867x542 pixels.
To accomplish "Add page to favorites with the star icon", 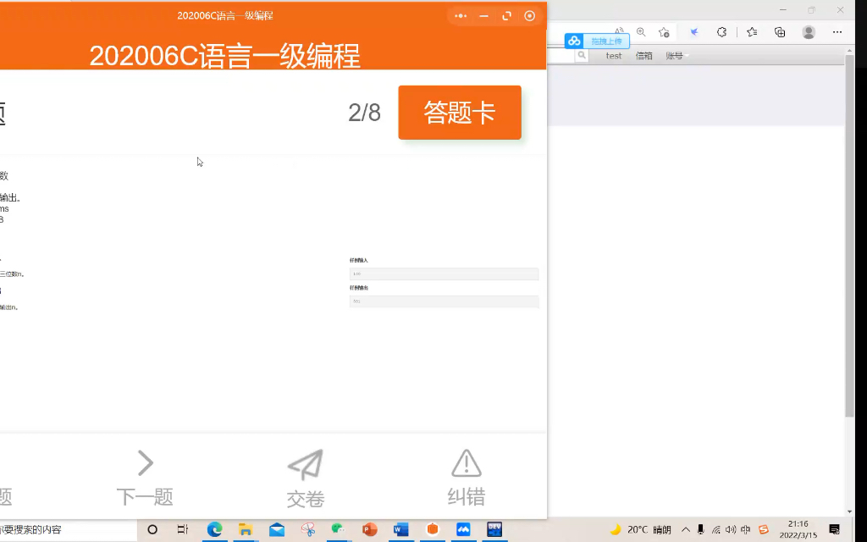I will 665,31.
